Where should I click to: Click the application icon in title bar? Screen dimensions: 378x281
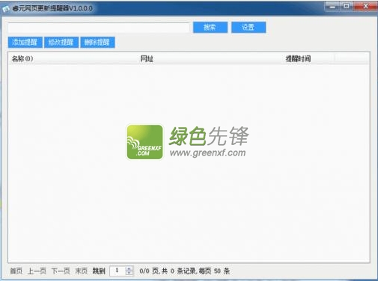pyautogui.click(x=6, y=9)
